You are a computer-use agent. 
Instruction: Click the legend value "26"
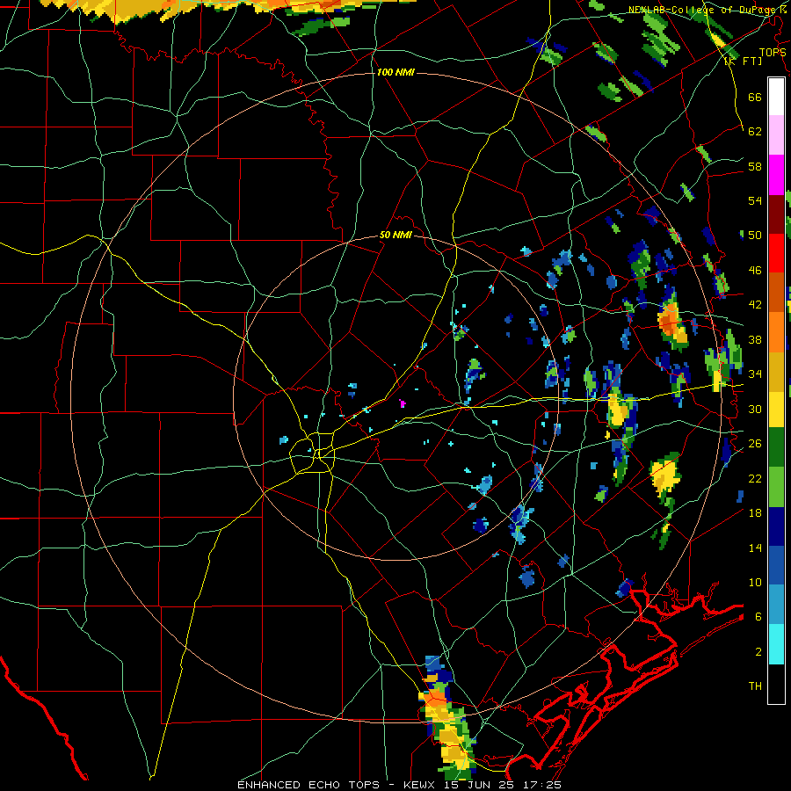pos(755,444)
